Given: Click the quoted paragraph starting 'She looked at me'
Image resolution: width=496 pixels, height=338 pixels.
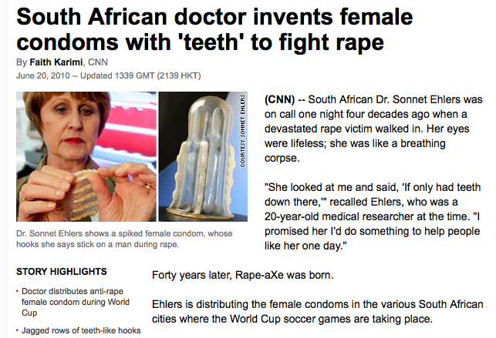Looking at the screenshot, I should tap(373, 216).
